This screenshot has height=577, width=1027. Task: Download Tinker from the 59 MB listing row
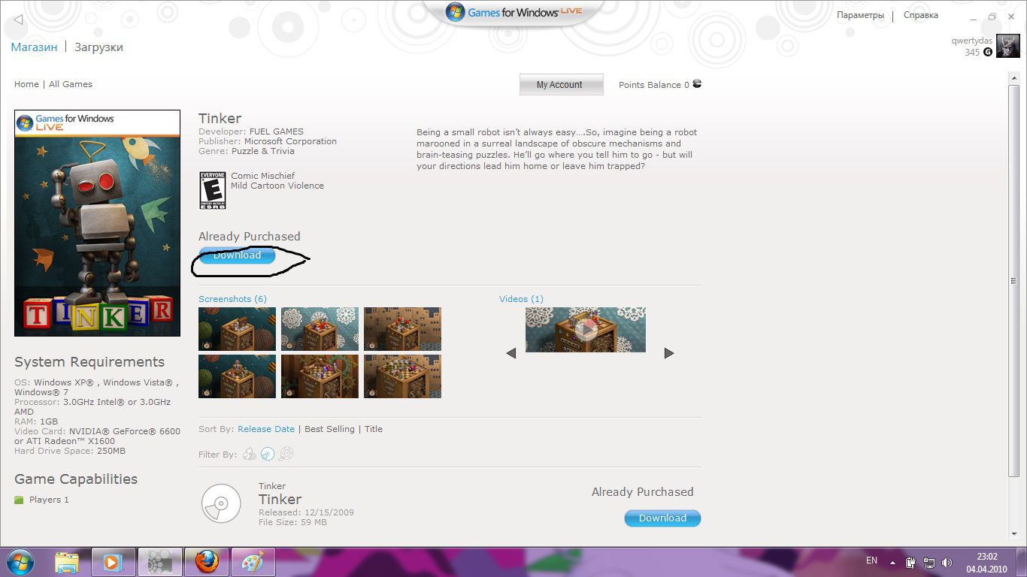click(x=662, y=518)
